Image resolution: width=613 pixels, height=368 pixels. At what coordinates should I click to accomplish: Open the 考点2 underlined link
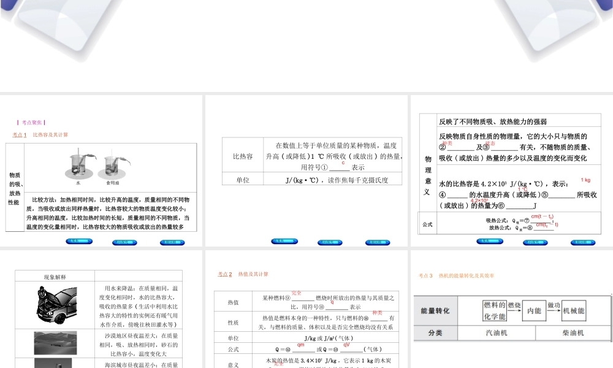[225, 275]
